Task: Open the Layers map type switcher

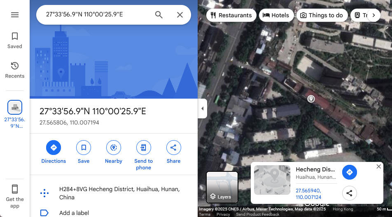Action: (222, 187)
